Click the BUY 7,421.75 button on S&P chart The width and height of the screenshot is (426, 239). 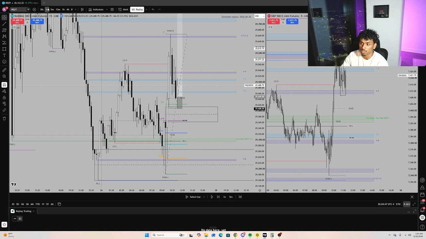tap(292, 21)
